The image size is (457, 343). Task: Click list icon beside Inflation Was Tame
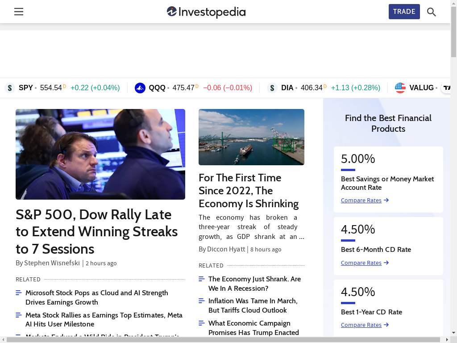tap(201, 301)
